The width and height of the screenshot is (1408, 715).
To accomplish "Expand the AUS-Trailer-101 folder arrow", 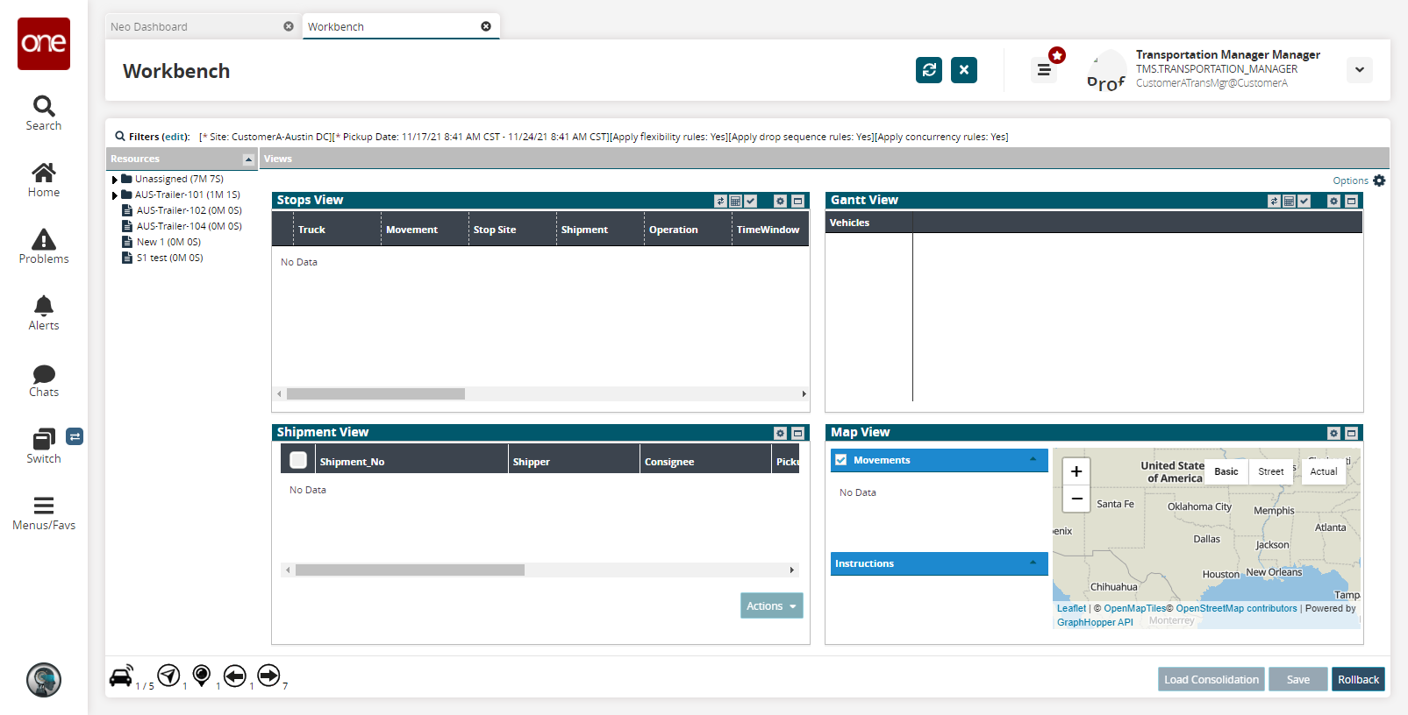I will click(x=114, y=195).
